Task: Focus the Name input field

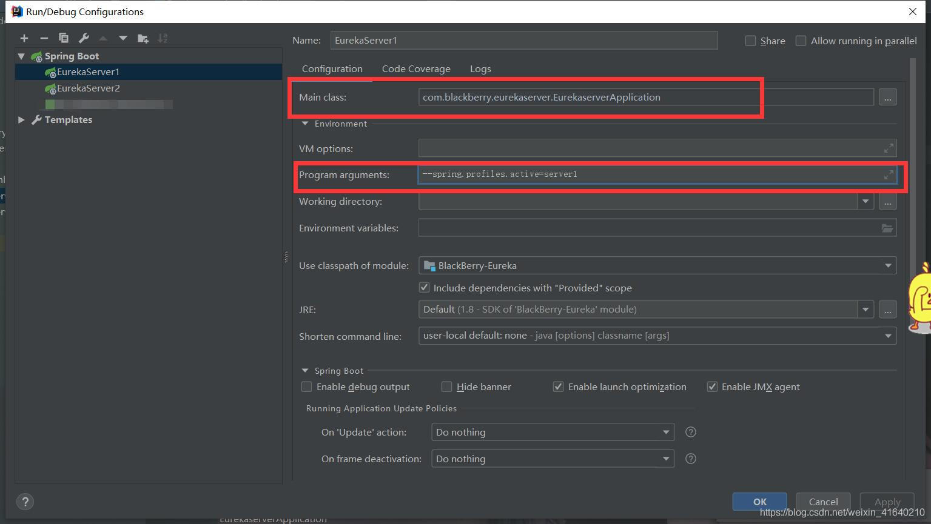Action: pos(524,40)
